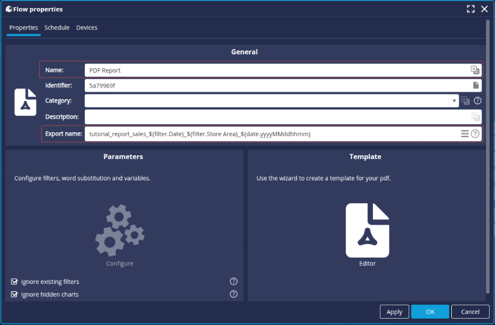Open the Category dropdown arrow
This screenshot has height=325, width=495.
point(453,100)
